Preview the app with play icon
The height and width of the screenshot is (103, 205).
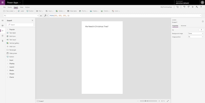193,7
